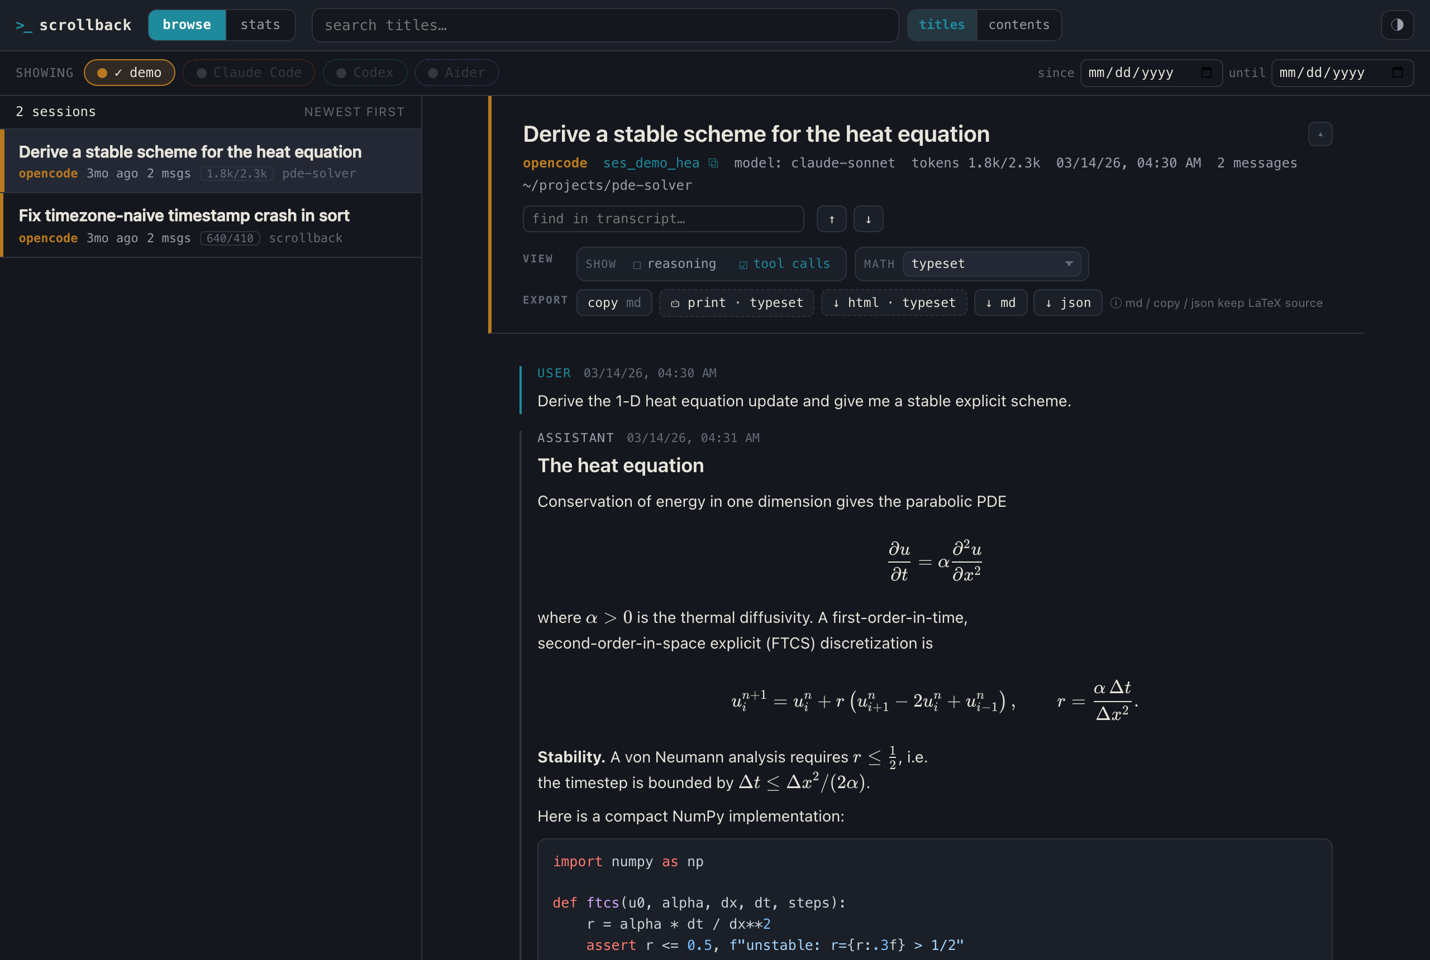Click the scrollback logo prompt icon
The height and width of the screenshot is (960, 1430).
(x=23, y=25)
